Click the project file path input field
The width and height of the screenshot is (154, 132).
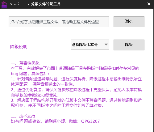[59, 22]
